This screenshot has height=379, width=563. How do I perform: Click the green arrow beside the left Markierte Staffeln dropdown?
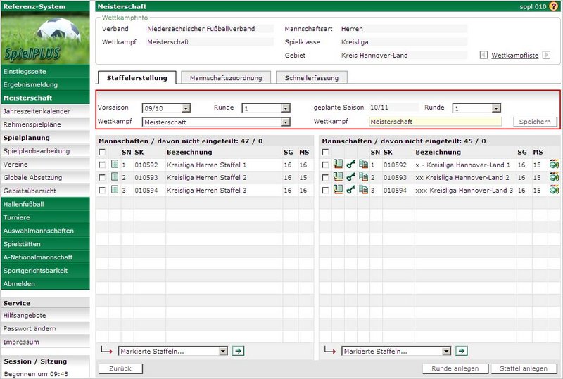click(239, 350)
